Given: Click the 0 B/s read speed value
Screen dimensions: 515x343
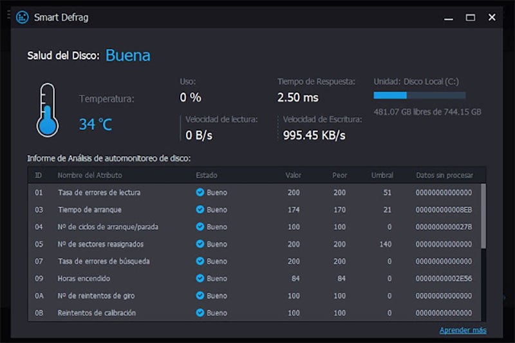Looking at the screenshot, I should click(x=199, y=135).
